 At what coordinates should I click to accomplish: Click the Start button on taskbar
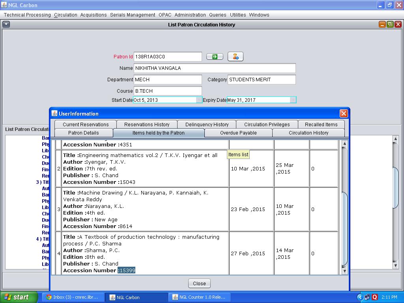pos(19,297)
